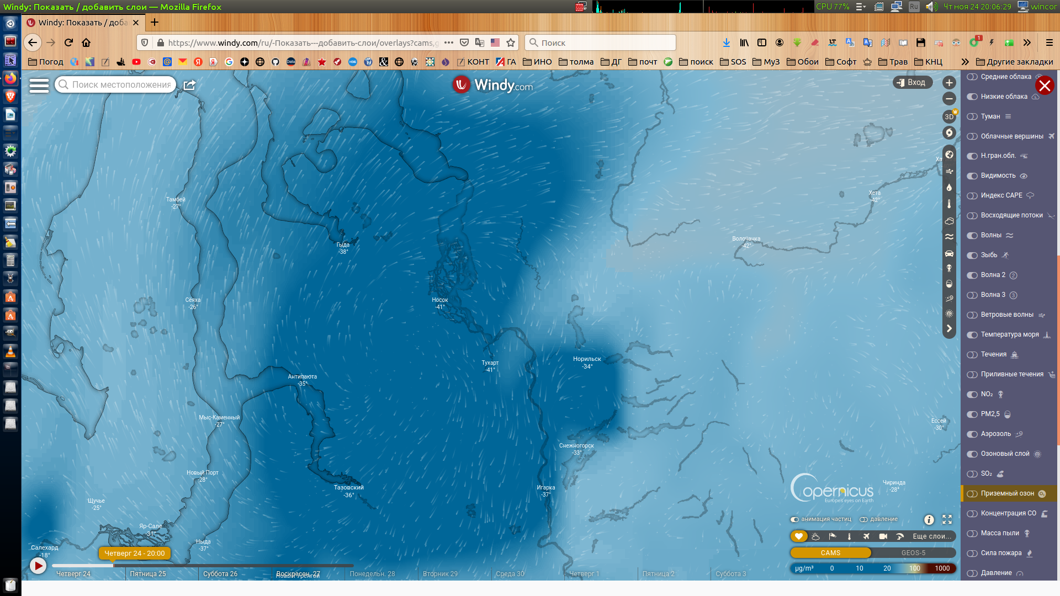Select the thermometer temperature layer icon in the side strip

click(x=949, y=204)
